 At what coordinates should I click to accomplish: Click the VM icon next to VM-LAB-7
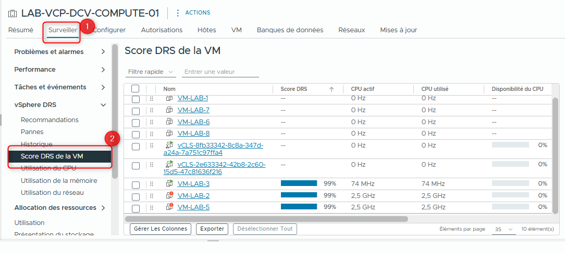pos(169,110)
